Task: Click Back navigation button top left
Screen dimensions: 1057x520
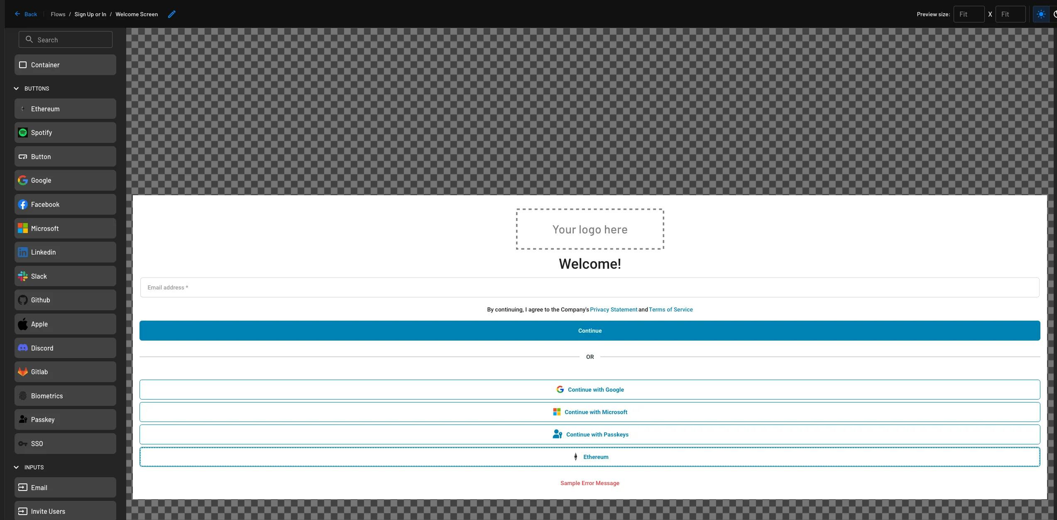Action: pyautogui.click(x=25, y=13)
